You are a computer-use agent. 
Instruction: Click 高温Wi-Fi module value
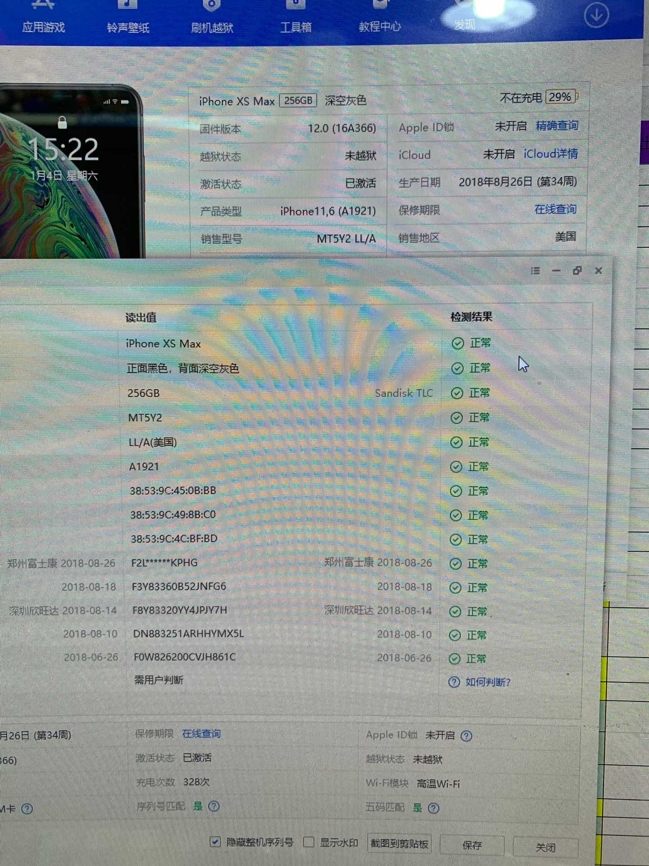point(438,784)
